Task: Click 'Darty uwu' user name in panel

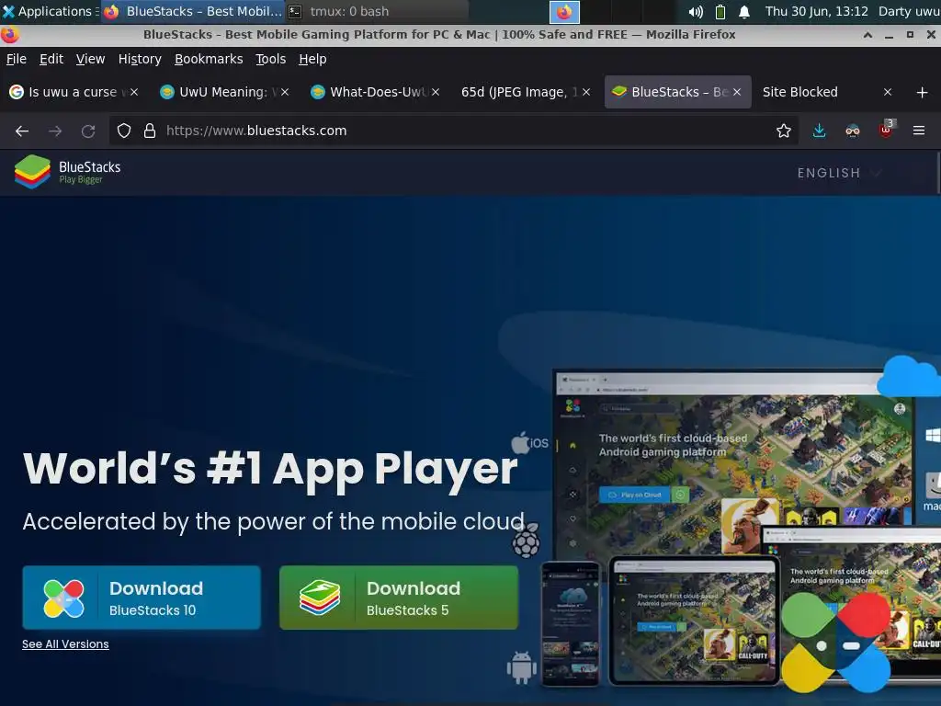Action: [909, 11]
